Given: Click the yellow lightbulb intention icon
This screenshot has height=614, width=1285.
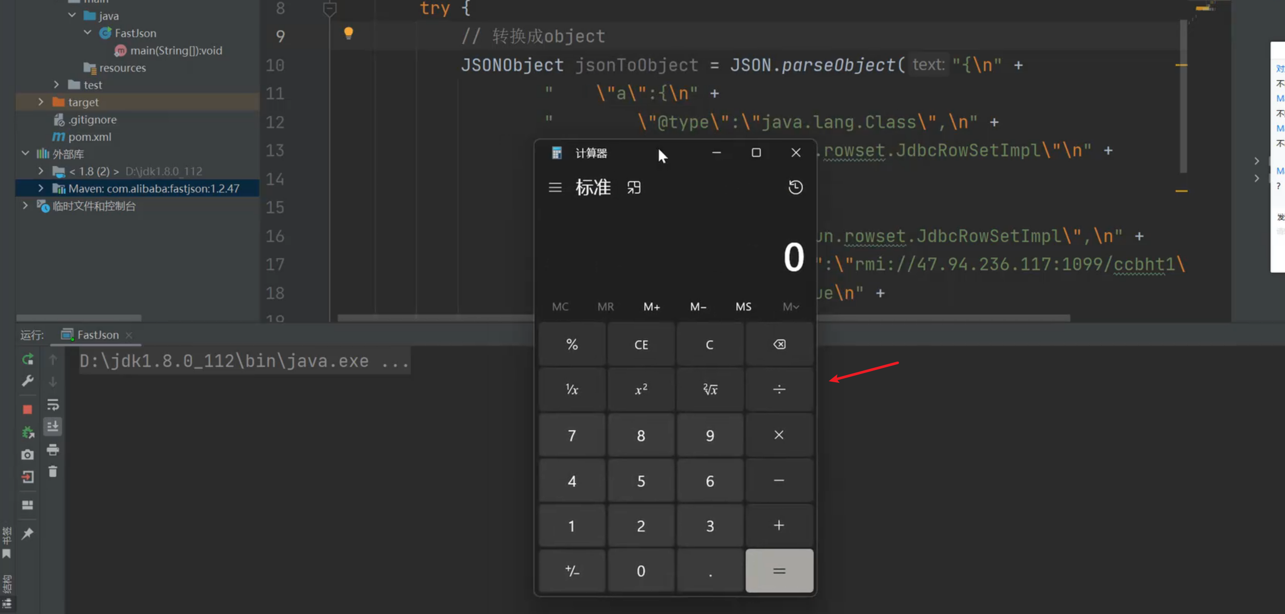Looking at the screenshot, I should coord(348,33).
